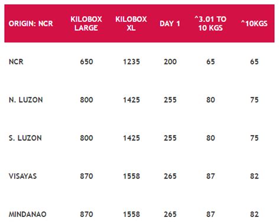Click the S. LUZON row label
Image resolution: width=280 pixels, height=224 pixels.
pos(25,138)
